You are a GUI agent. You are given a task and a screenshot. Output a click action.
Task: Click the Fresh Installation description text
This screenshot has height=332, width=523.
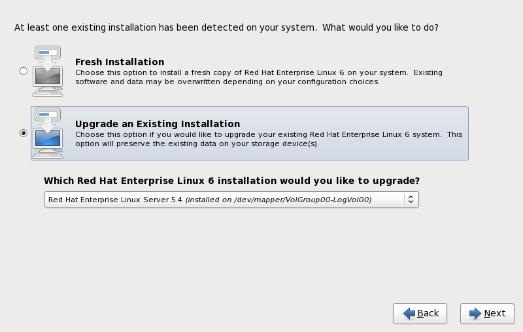pyautogui.click(x=258, y=77)
